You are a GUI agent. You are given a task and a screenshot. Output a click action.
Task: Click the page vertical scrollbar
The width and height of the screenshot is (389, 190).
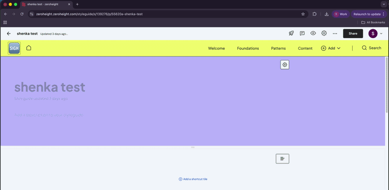click(x=387, y=85)
